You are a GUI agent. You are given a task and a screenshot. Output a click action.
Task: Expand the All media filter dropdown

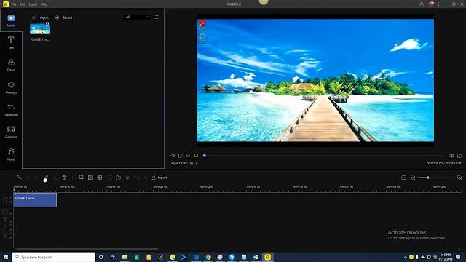pyautogui.click(x=137, y=17)
